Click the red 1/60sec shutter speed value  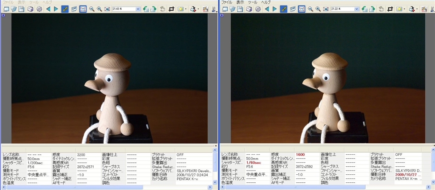[254, 163]
